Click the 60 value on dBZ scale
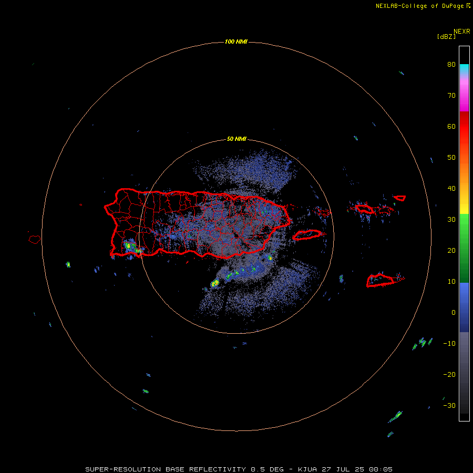 (x=451, y=126)
